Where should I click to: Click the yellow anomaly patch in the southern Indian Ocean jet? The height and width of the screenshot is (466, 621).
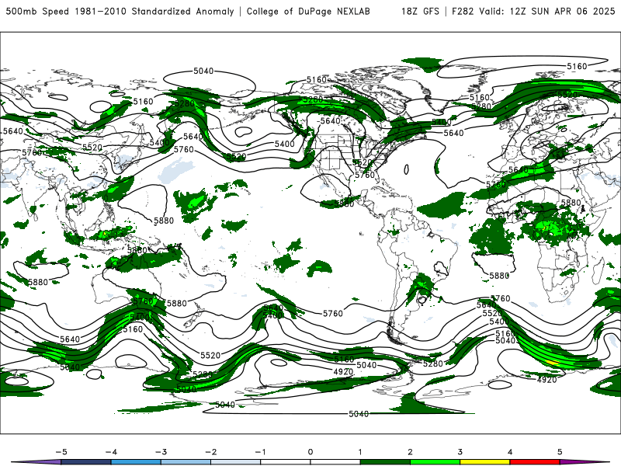coord(552,362)
